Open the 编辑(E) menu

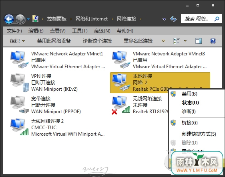(x=36, y=31)
